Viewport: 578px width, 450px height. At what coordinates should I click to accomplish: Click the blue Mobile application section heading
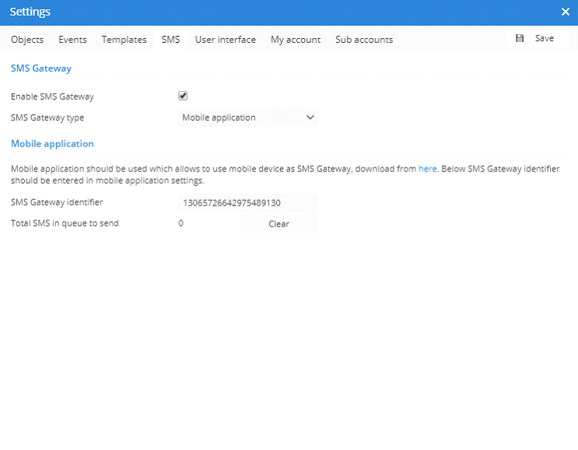[52, 144]
